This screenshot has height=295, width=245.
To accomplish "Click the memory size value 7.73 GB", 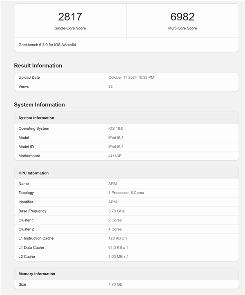I will point(115,284).
